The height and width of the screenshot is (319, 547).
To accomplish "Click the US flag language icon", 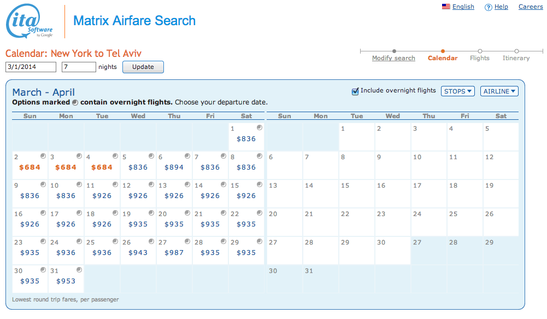I will pyautogui.click(x=446, y=6).
